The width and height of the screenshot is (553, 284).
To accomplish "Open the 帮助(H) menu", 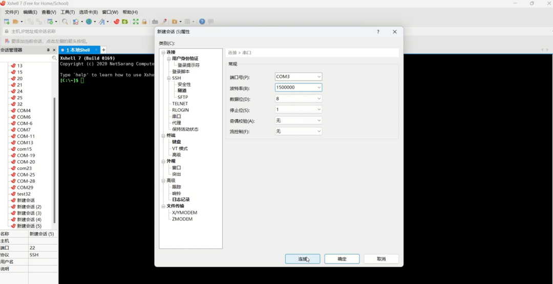I will tap(130, 12).
